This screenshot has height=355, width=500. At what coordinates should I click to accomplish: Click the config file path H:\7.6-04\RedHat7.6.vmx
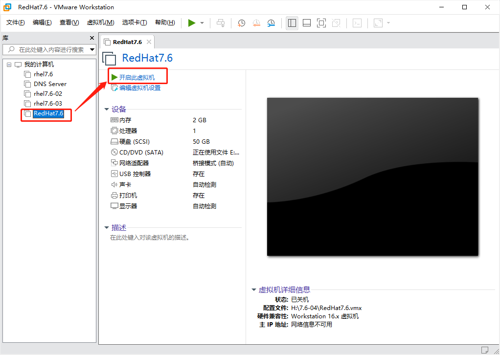326,308
